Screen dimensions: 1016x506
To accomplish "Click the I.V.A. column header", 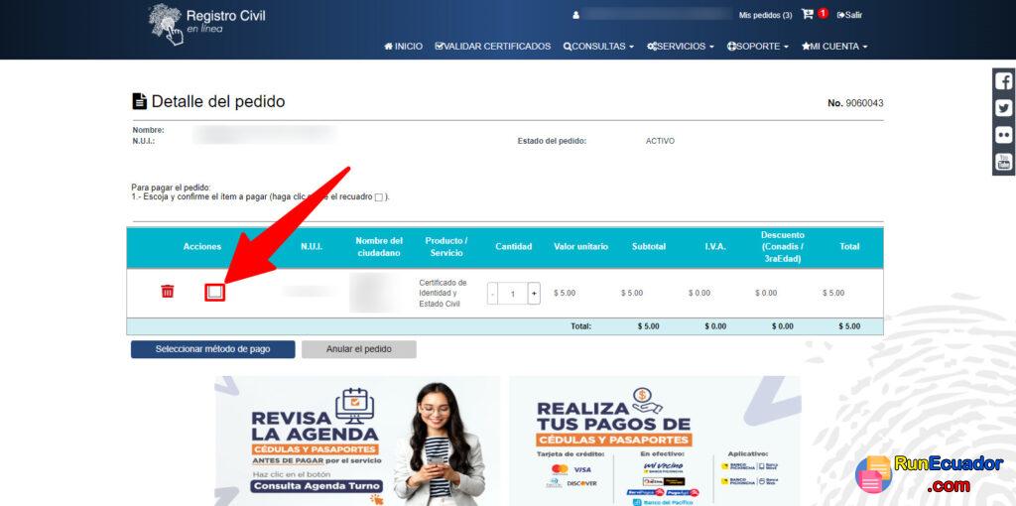I will tap(715, 247).
